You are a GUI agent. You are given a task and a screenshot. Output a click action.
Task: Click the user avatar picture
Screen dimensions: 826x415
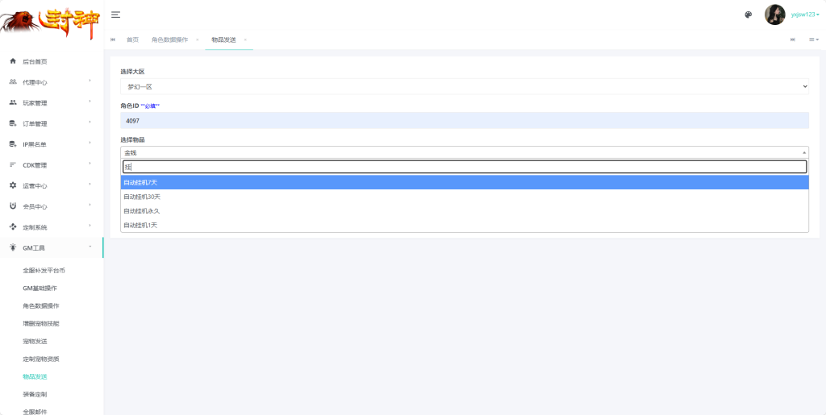[x=775, y=15]
